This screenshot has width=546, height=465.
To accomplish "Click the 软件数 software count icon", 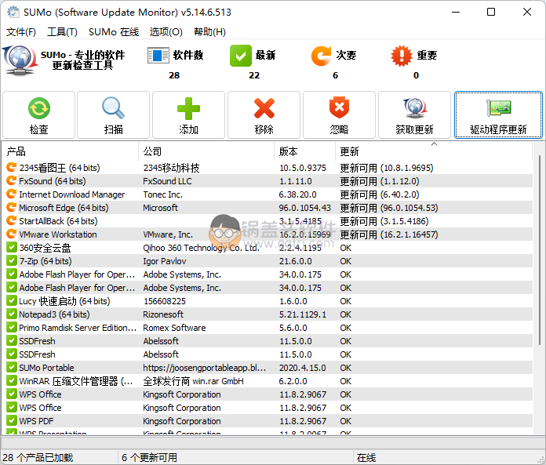I will point(158,56).
